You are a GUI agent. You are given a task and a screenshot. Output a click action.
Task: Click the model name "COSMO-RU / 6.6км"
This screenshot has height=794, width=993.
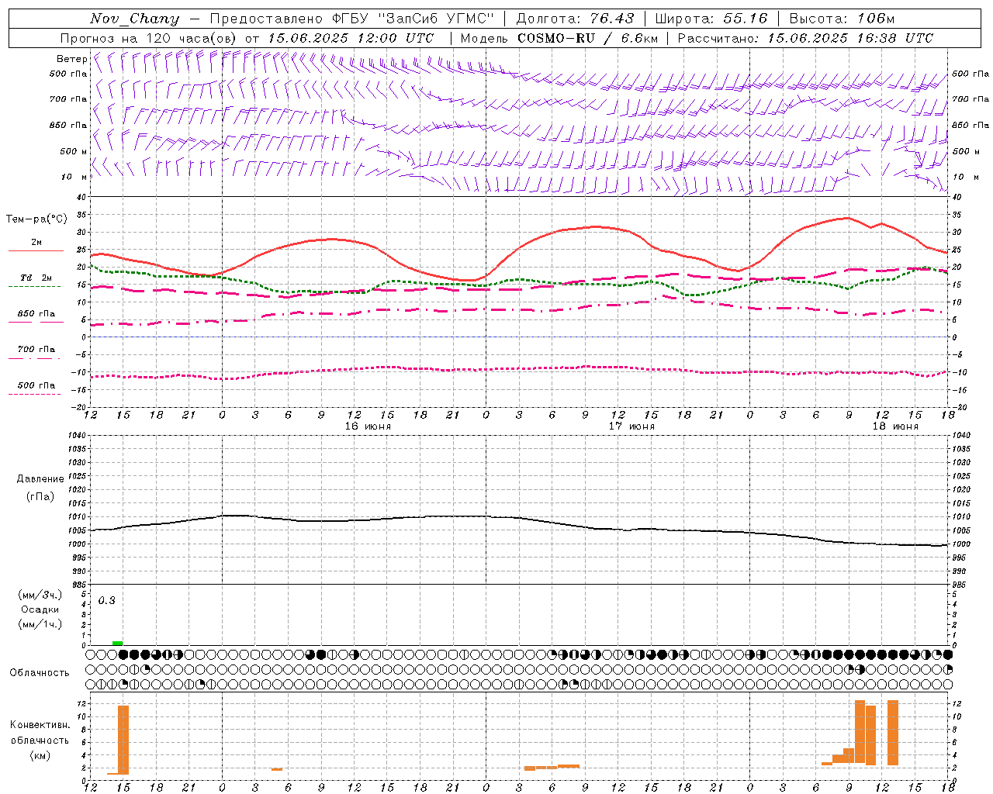click(587, 38)
